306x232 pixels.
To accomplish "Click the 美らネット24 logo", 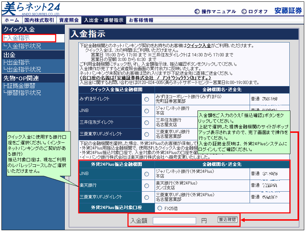I will (x=32, y=9).
